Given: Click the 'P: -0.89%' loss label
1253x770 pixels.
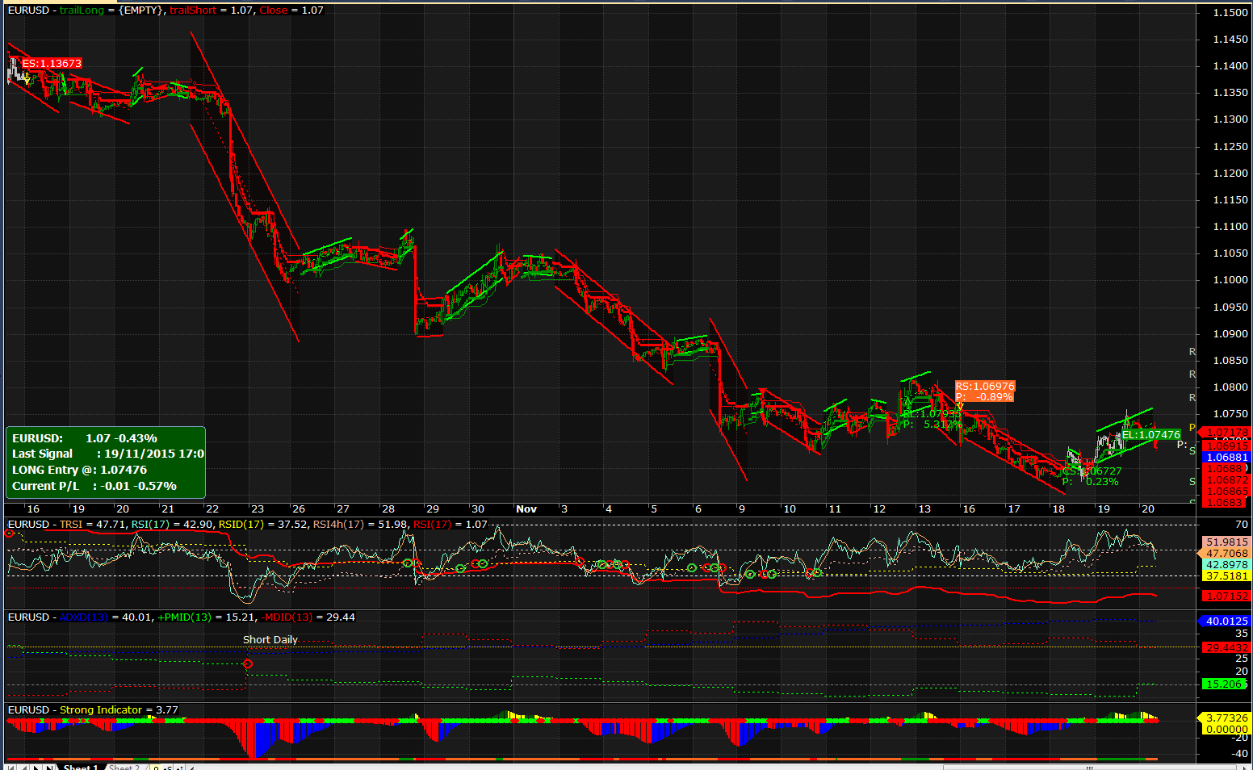Looking at the screenshot, I should 984,397.
